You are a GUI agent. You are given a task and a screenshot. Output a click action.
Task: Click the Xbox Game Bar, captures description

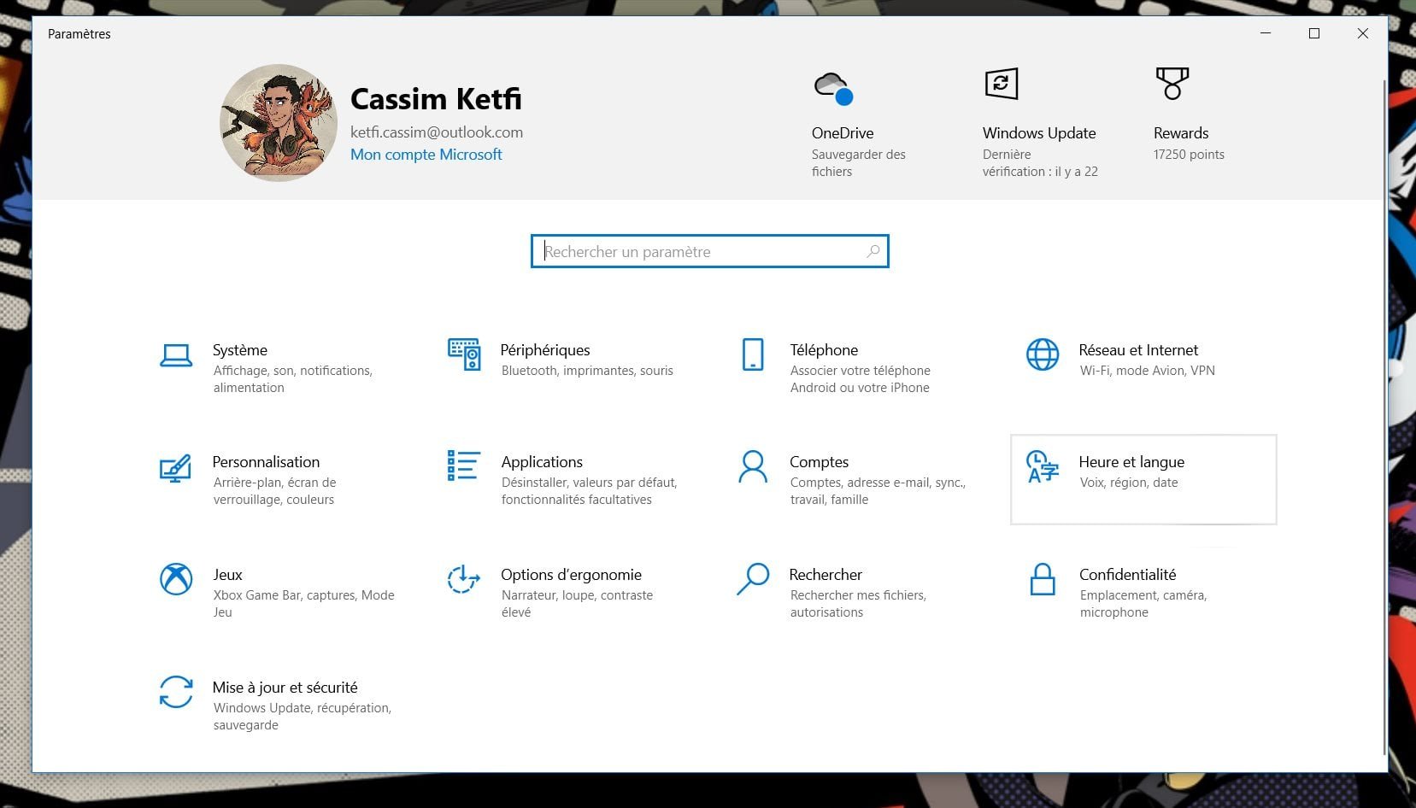[x=303, y=604]
